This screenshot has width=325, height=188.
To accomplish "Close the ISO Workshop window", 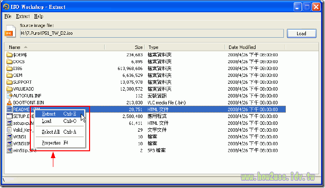I will point(316,7).
